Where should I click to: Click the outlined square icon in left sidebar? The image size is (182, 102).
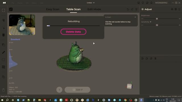tap(3, 59)
